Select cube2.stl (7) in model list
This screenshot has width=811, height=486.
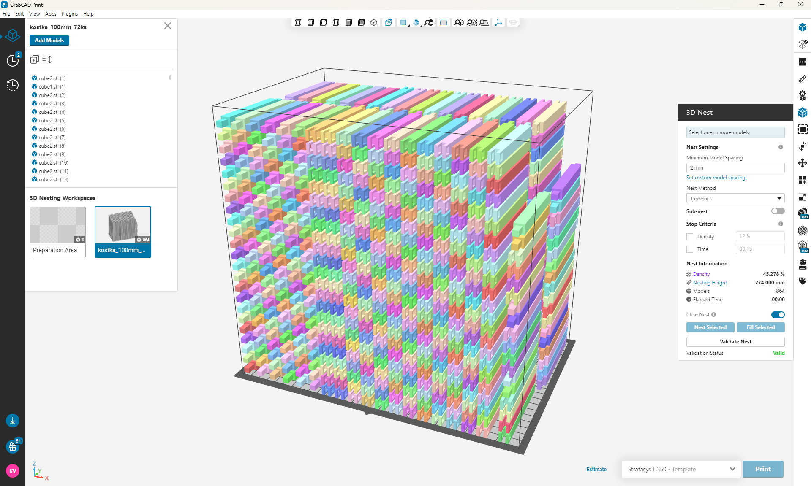tap(52, 138)
